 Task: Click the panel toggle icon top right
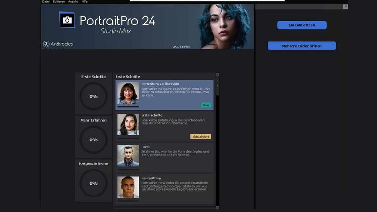(x=345, y=7)
